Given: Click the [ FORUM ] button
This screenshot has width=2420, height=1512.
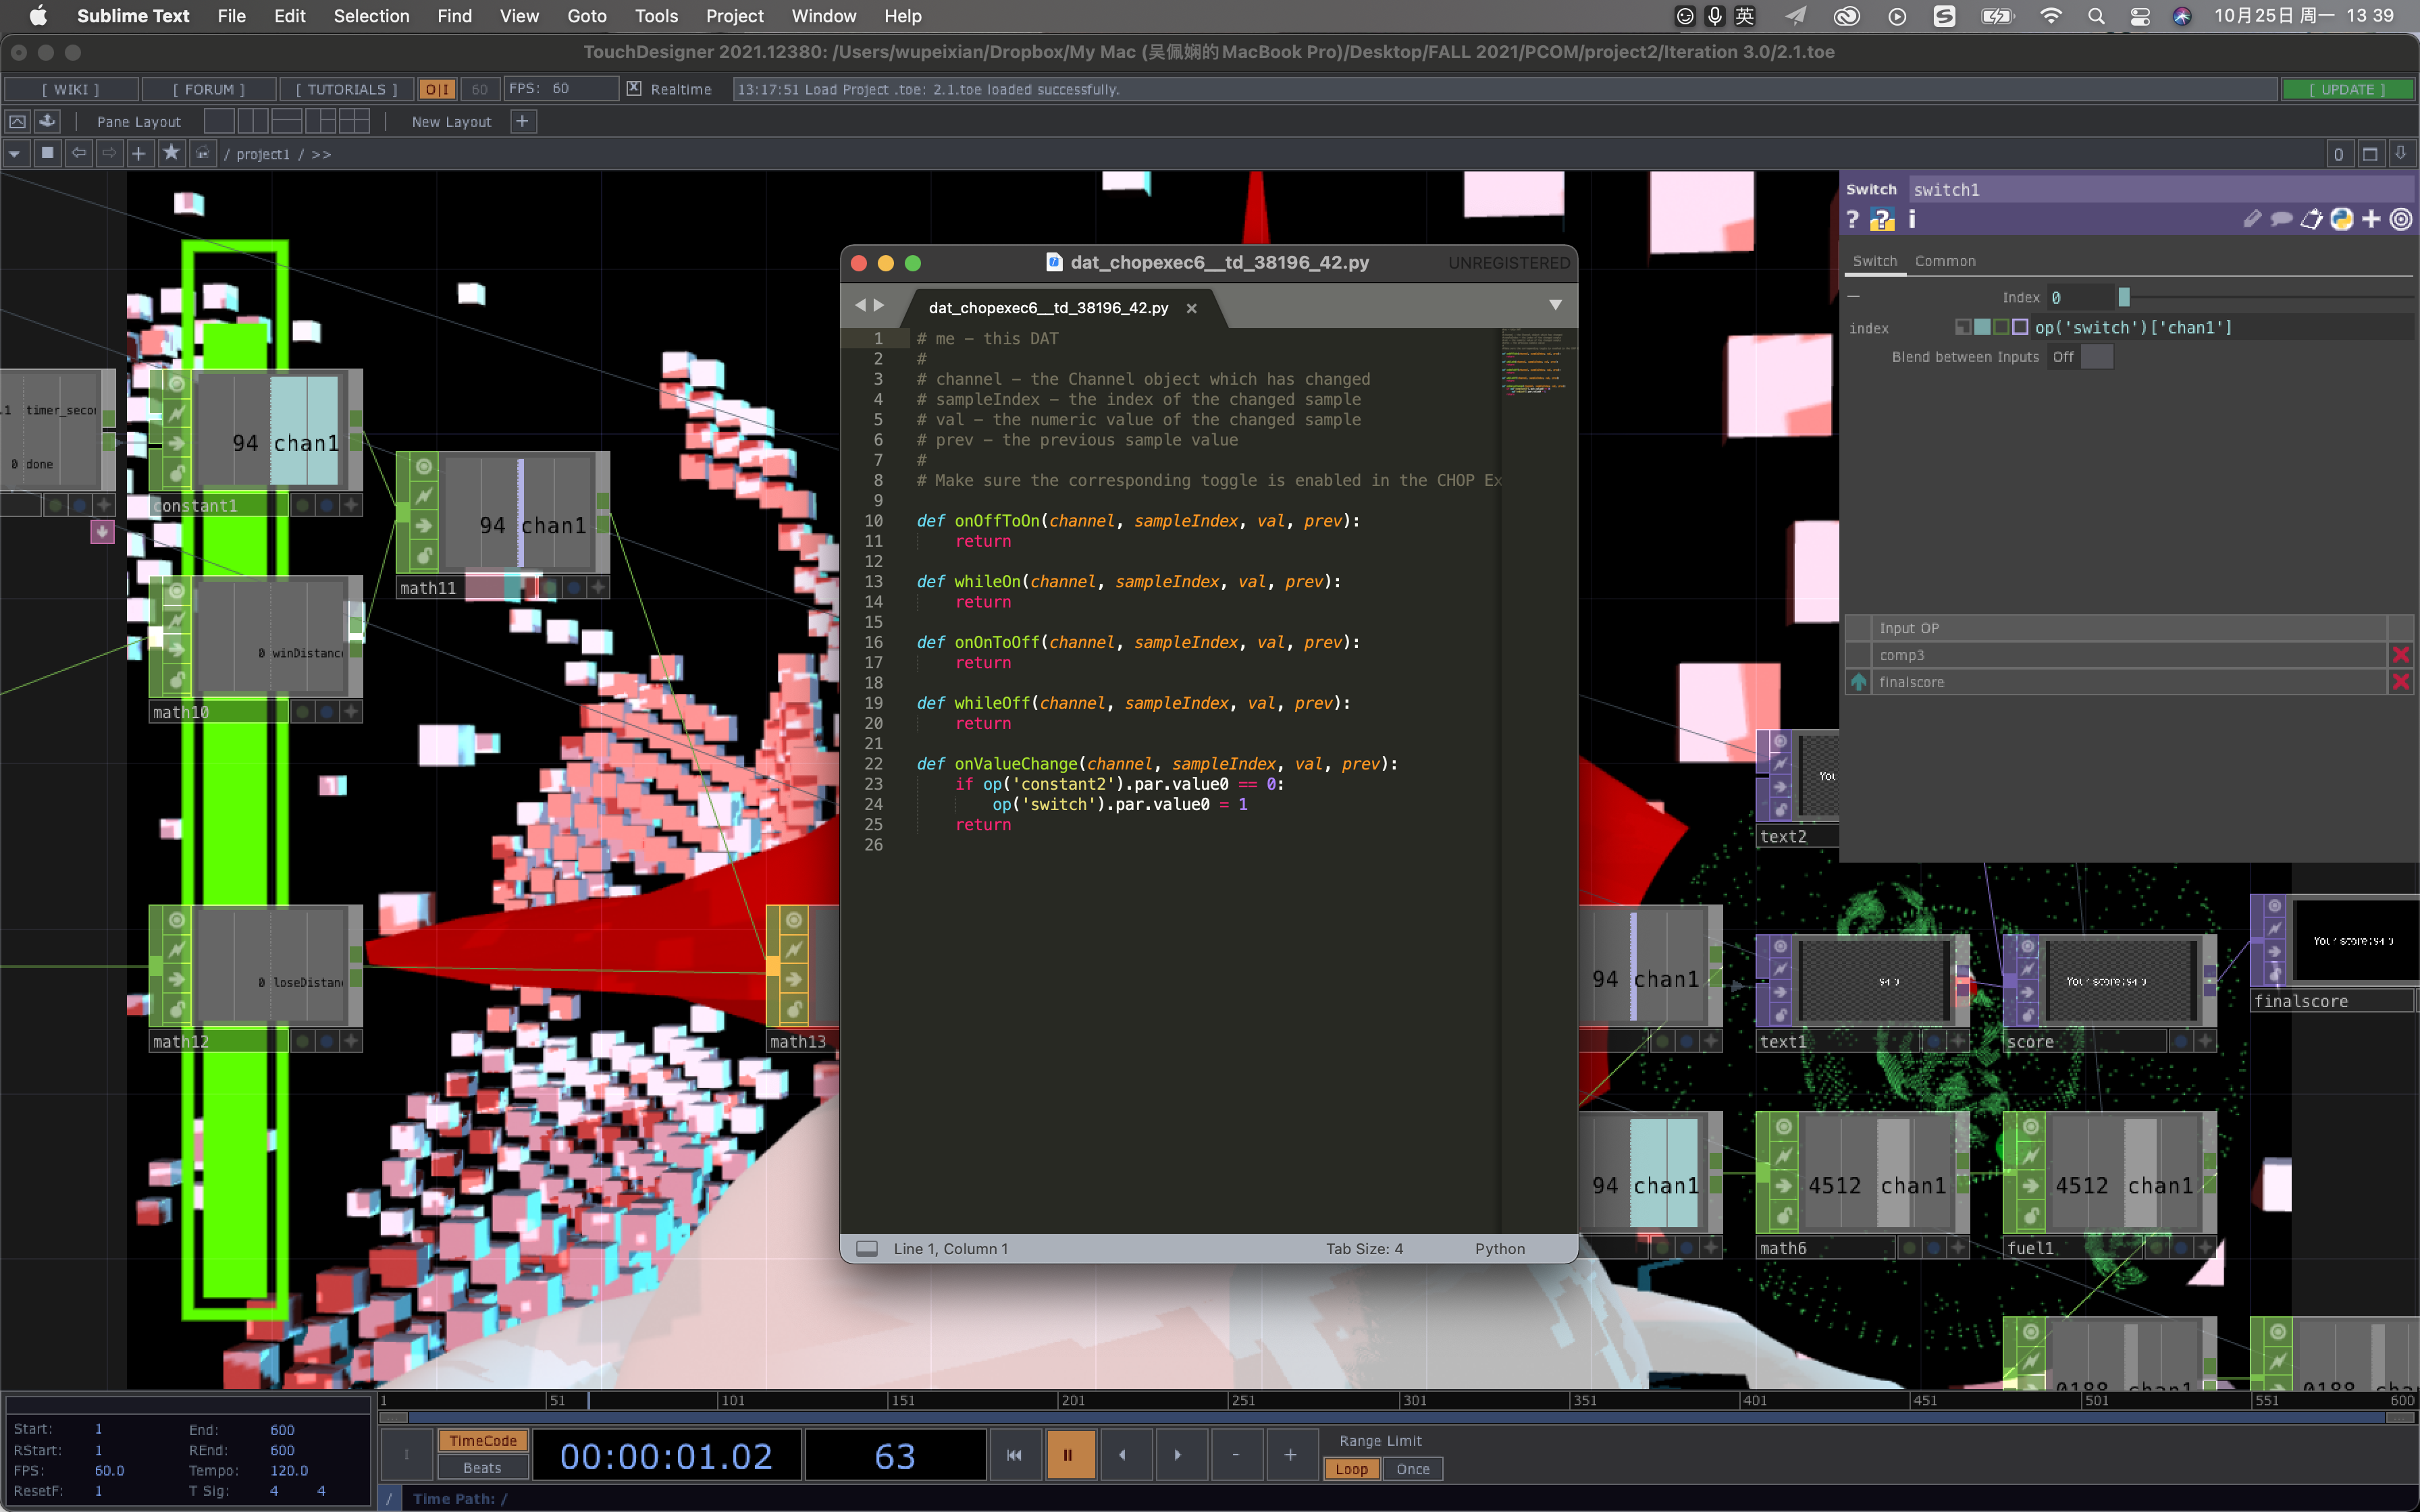Looking at the screenshot, I should (x=208, y=89).
